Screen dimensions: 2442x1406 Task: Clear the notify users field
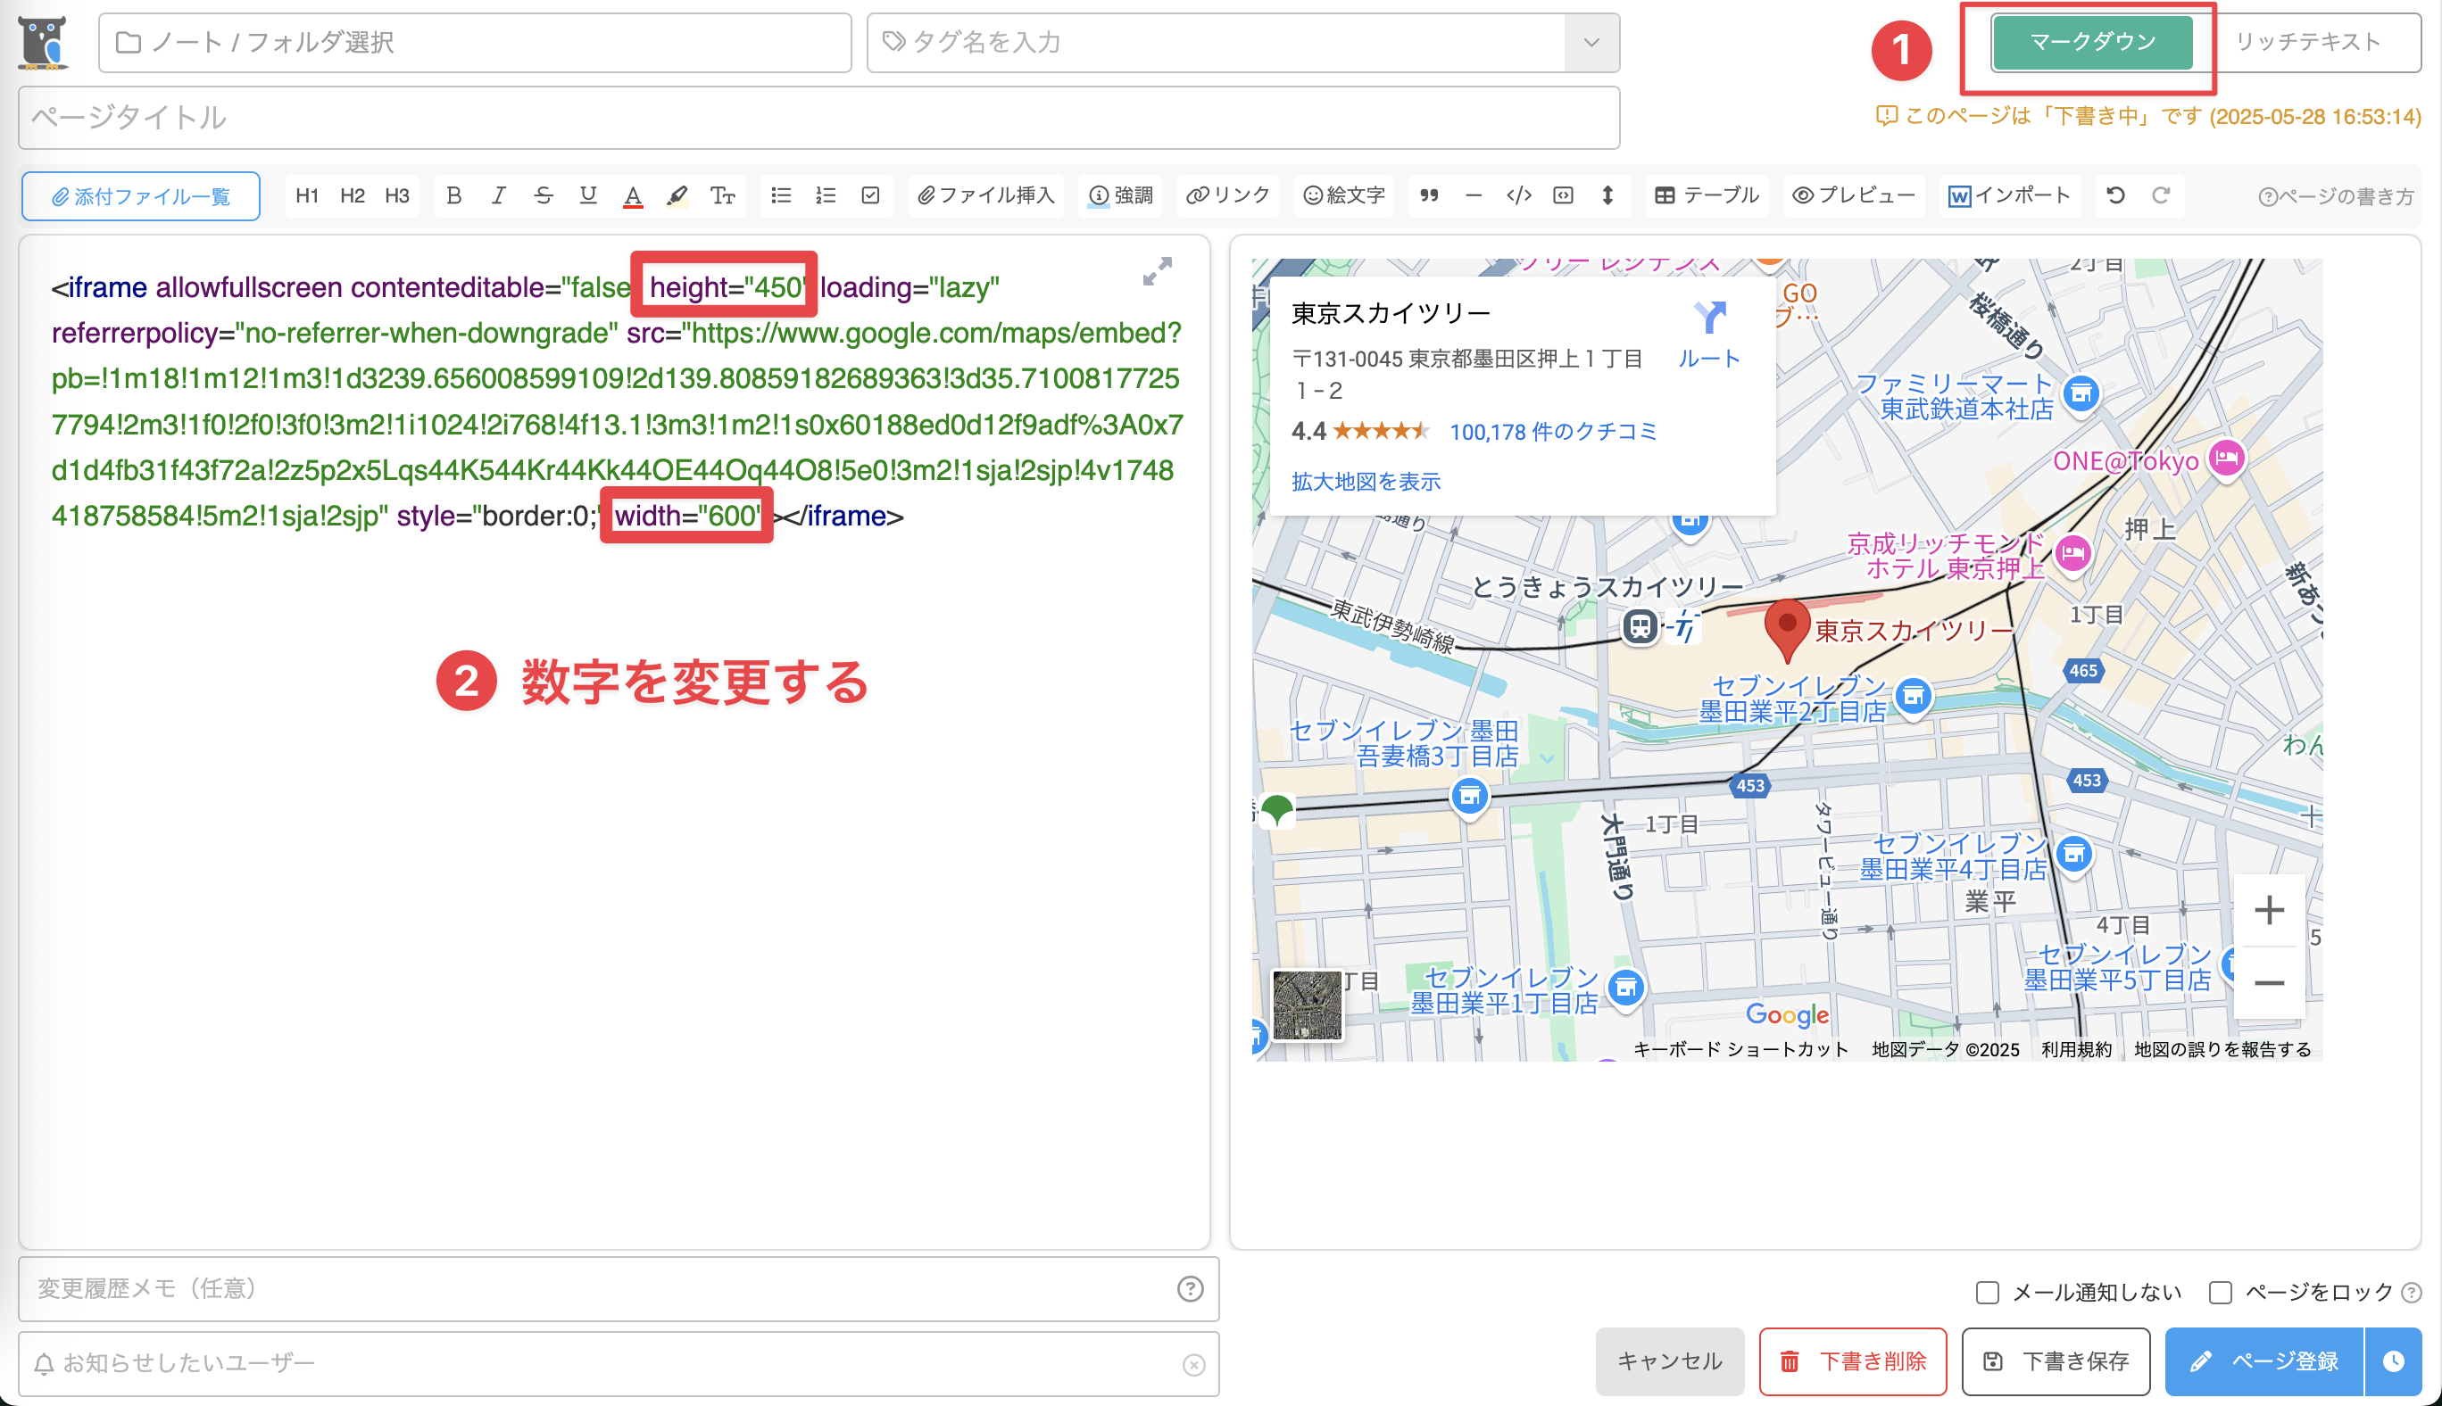click(1194, 1364)
